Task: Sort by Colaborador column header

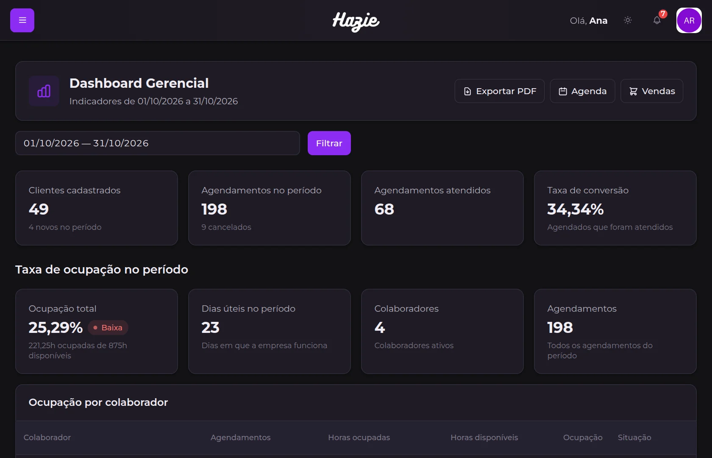Action: (47, 438)
